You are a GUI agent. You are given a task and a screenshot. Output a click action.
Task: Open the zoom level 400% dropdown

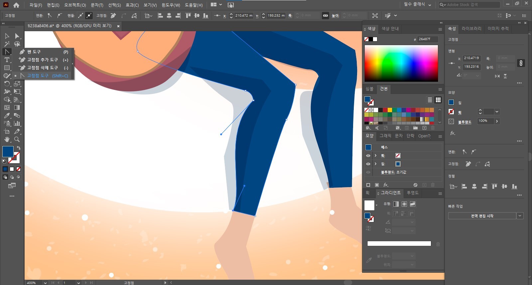pyautogui.click(x=45, y=283)
